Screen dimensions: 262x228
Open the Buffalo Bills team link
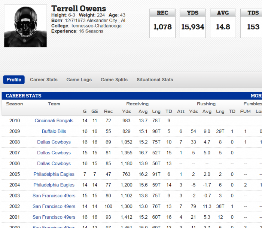tap(54, 131)
